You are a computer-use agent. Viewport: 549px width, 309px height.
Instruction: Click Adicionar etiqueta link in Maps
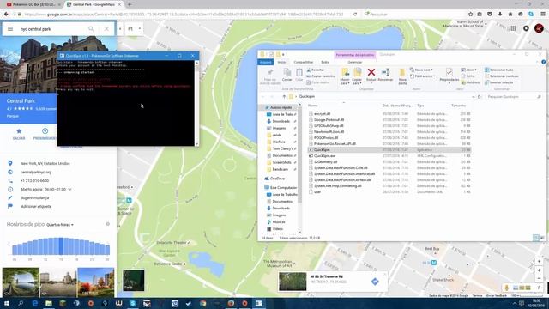[x=35, y=206]
